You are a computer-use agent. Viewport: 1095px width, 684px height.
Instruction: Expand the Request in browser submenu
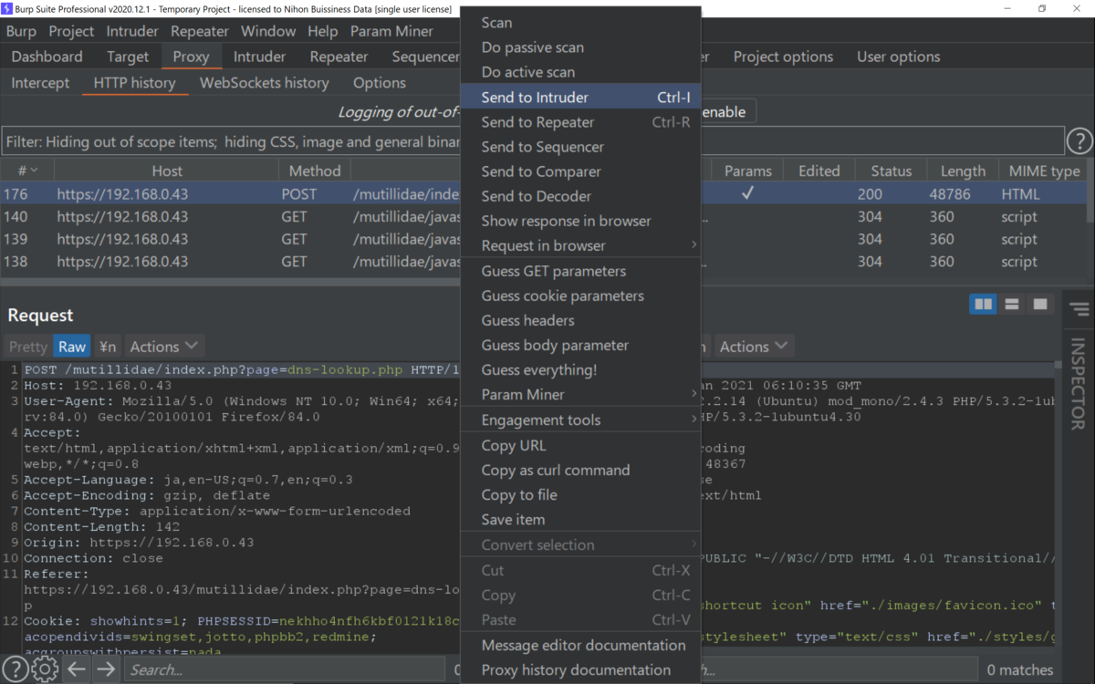click(x=580, y=245)
